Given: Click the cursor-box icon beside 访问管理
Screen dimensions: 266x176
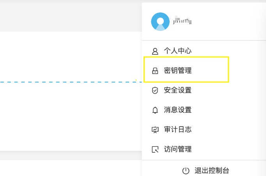Looking at the screenshot, I should click(x=155, y=149).
